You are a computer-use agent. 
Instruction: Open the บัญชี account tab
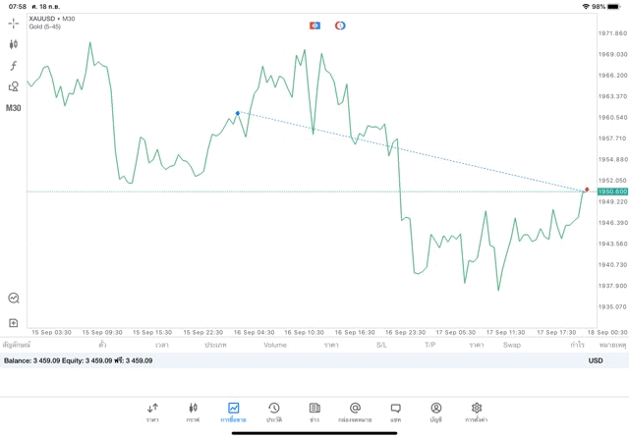click(435, 412)
